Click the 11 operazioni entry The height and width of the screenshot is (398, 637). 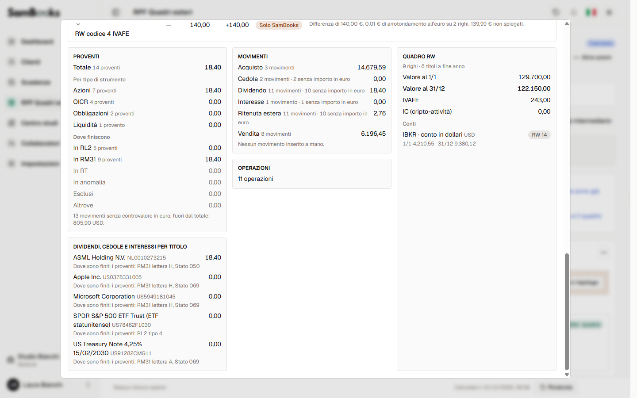(256, 179)
